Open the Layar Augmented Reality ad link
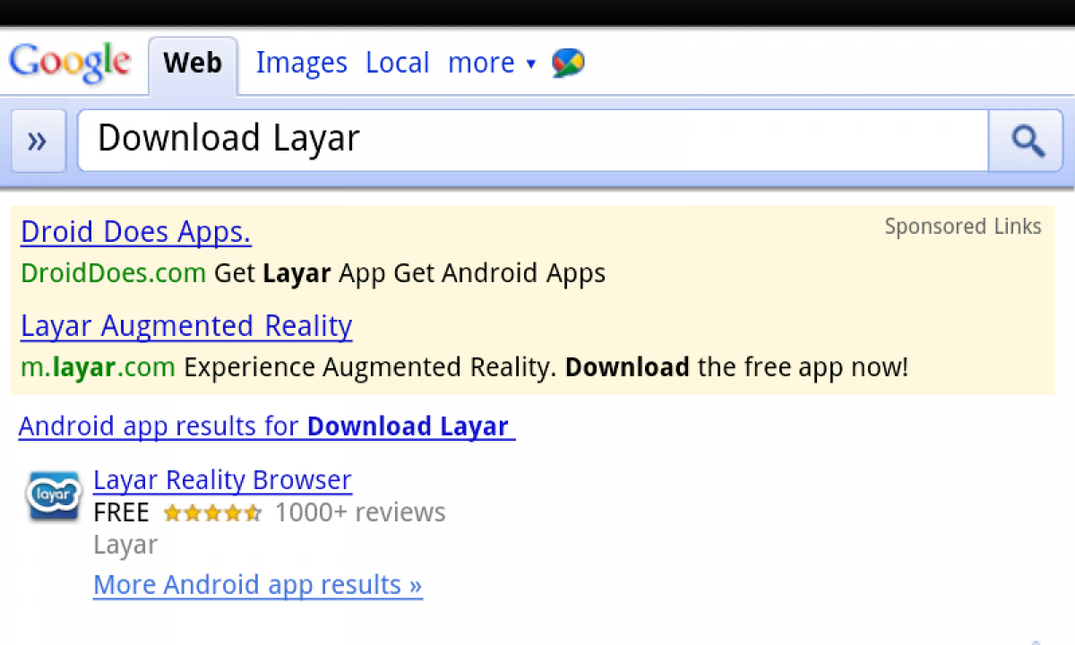Viewport: 1075px width, 645px height. (x=186, y=326)
